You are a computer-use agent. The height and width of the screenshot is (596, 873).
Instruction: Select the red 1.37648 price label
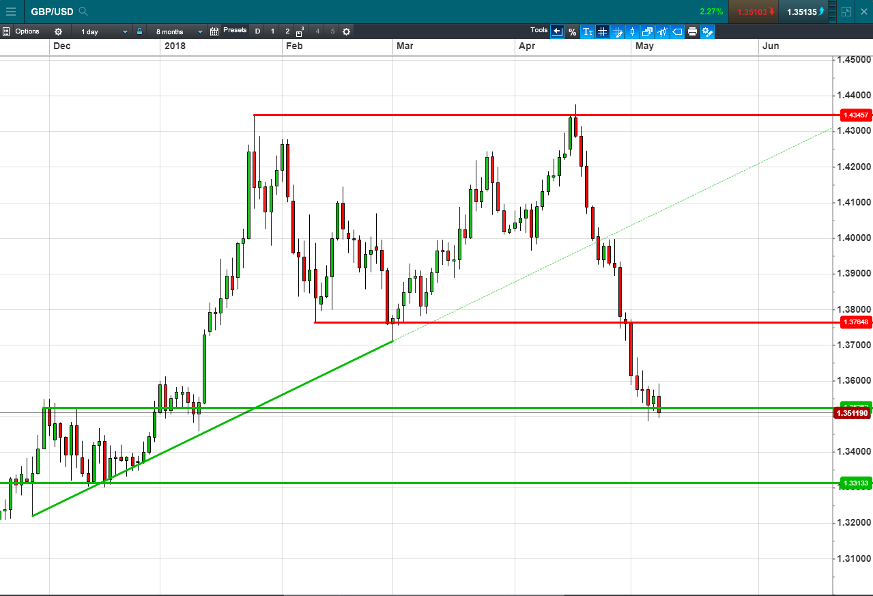(855, 322)
